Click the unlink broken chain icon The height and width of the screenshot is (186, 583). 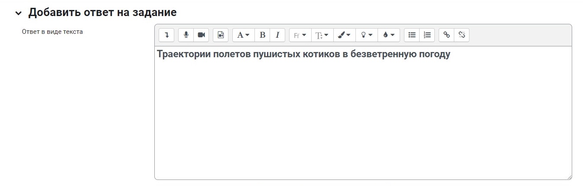[x=462, y=35]
